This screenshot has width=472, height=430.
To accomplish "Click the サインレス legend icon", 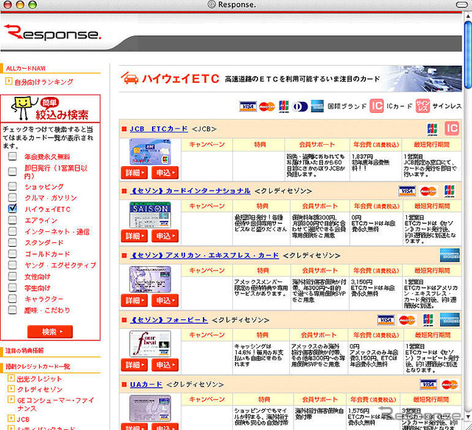I will pos(423,106).
